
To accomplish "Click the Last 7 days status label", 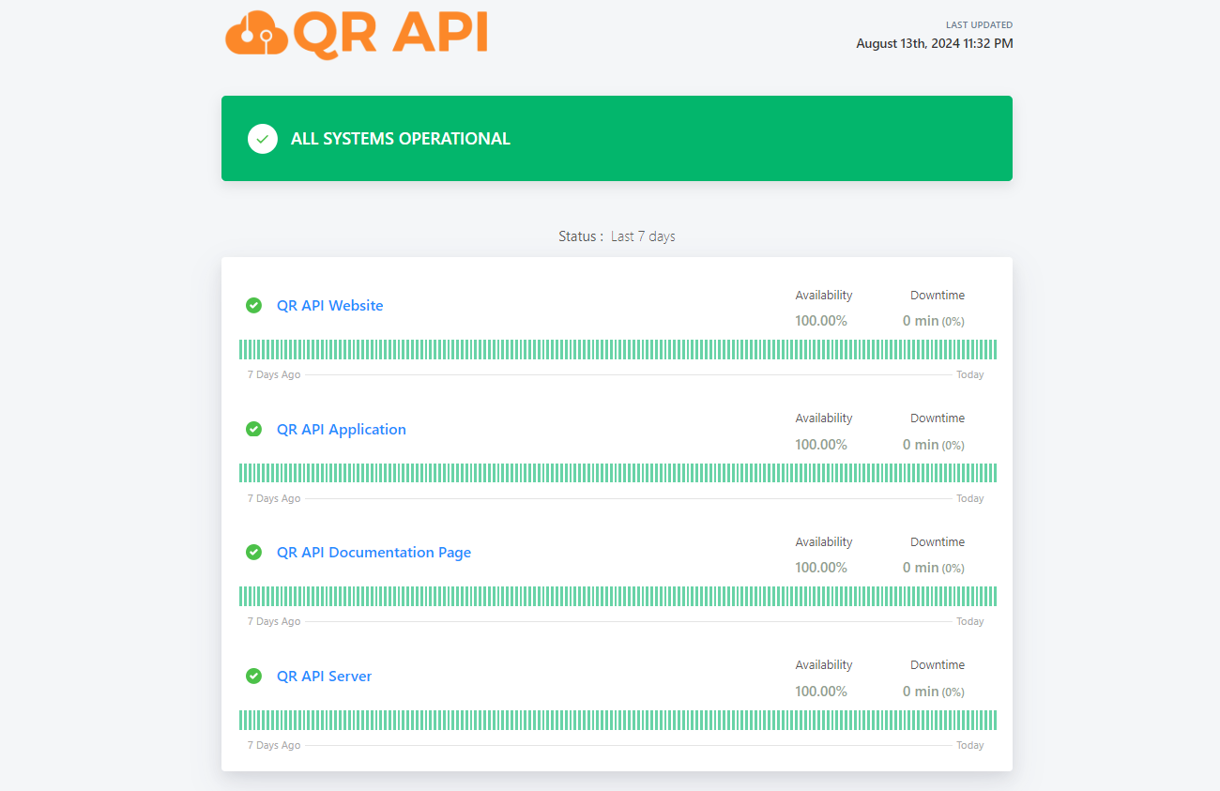I will click(x=643, y=236).
